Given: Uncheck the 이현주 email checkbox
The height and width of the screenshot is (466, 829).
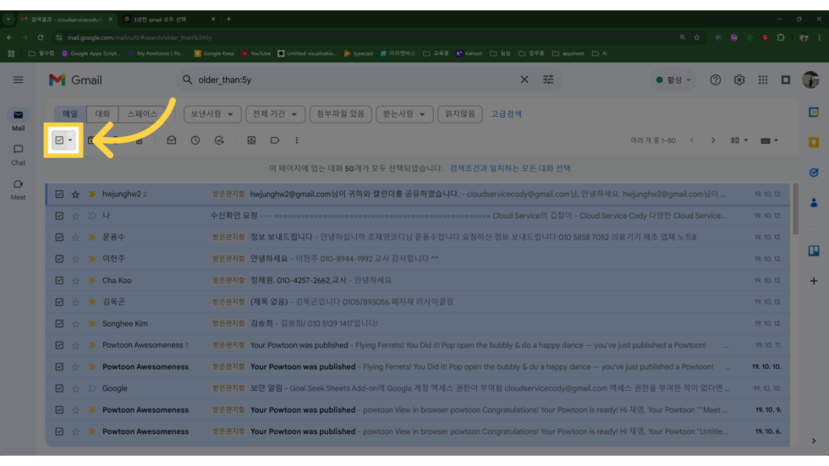Looking at the screenshot, I should click(59, 259).
